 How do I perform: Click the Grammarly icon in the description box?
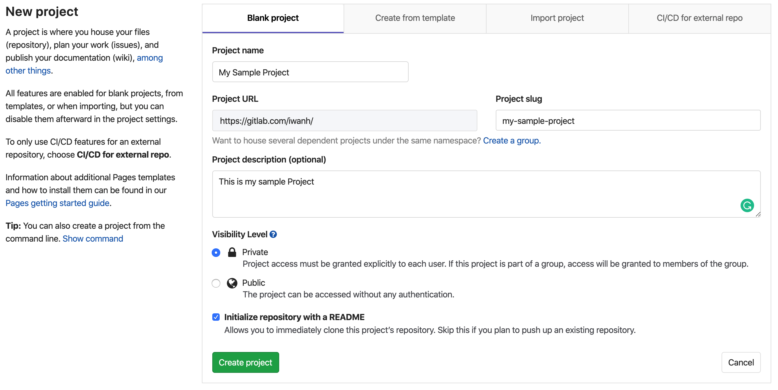pyautogui.click(x=747, y=205)
